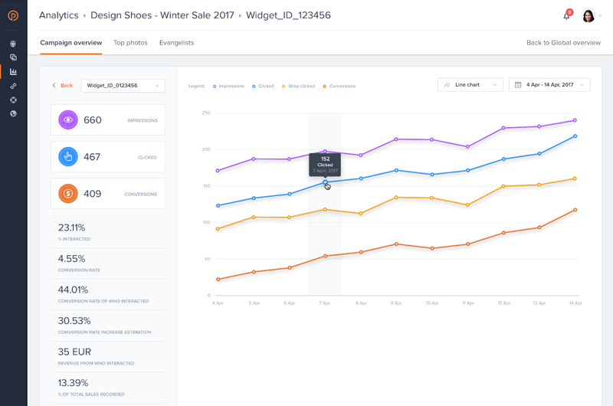This screenshot has height=406, width=613.
Task: Click the purple eye Impressions icon
Action: (x=68, y=120)
